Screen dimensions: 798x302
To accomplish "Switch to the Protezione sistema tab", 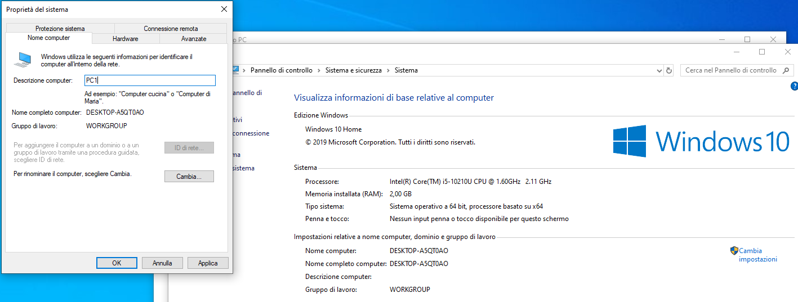I will (x=60, y=28).
